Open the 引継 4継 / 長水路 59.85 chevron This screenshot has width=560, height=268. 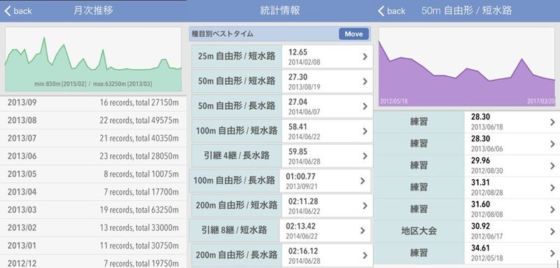tap(365, 156)
